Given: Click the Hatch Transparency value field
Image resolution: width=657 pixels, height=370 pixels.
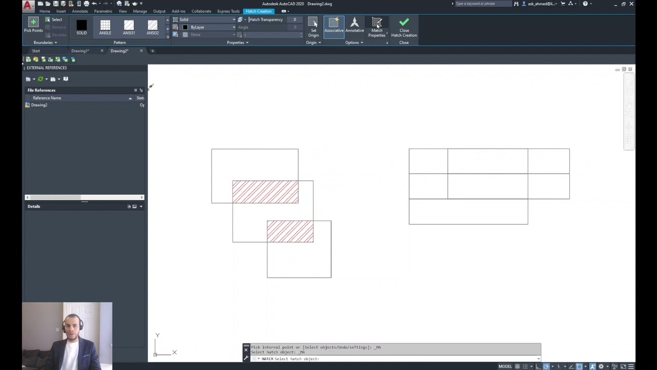Looking at the screenshot, I should click(295, 20).
